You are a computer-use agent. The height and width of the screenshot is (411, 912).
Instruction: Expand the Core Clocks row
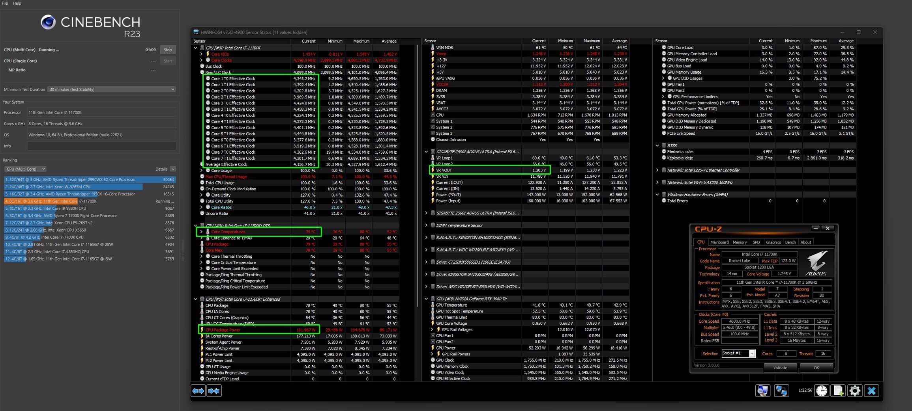201,60
